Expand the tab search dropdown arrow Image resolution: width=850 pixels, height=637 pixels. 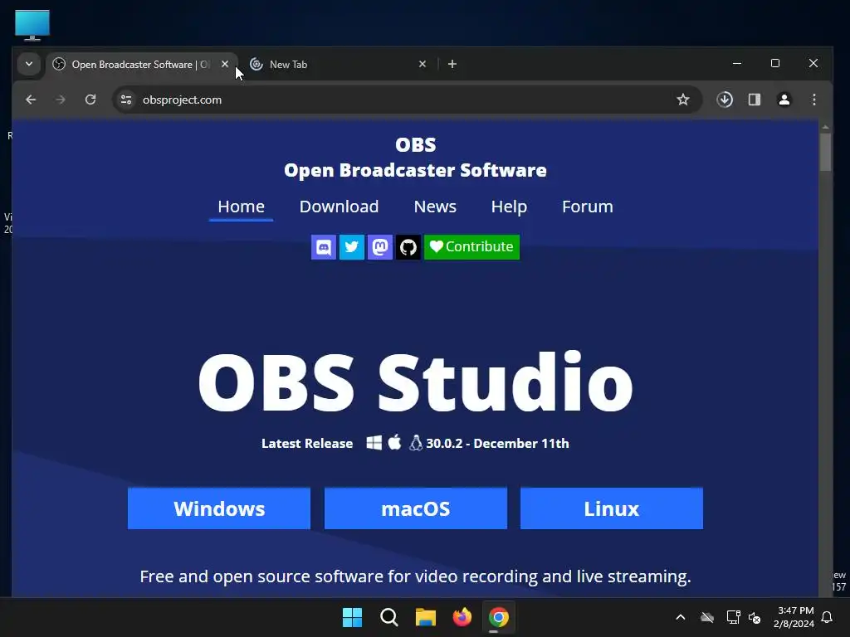(29, 64)
